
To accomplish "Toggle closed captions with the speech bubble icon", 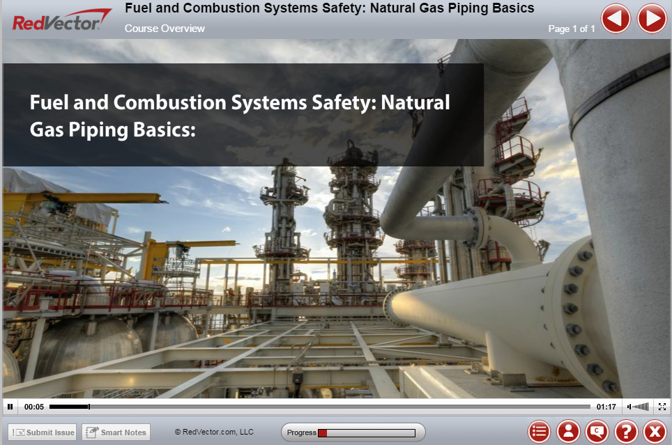I will tap(597, 432).
